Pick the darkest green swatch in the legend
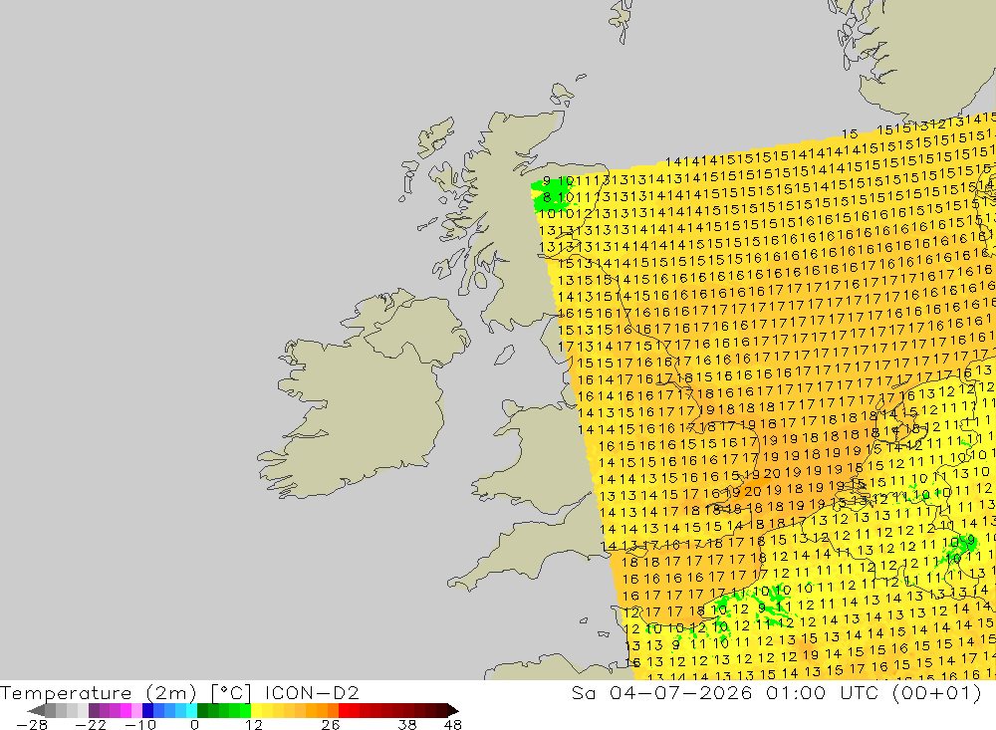 (202, 710)
